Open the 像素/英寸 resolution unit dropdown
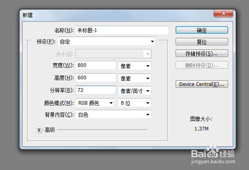 [x=135, y=91]
